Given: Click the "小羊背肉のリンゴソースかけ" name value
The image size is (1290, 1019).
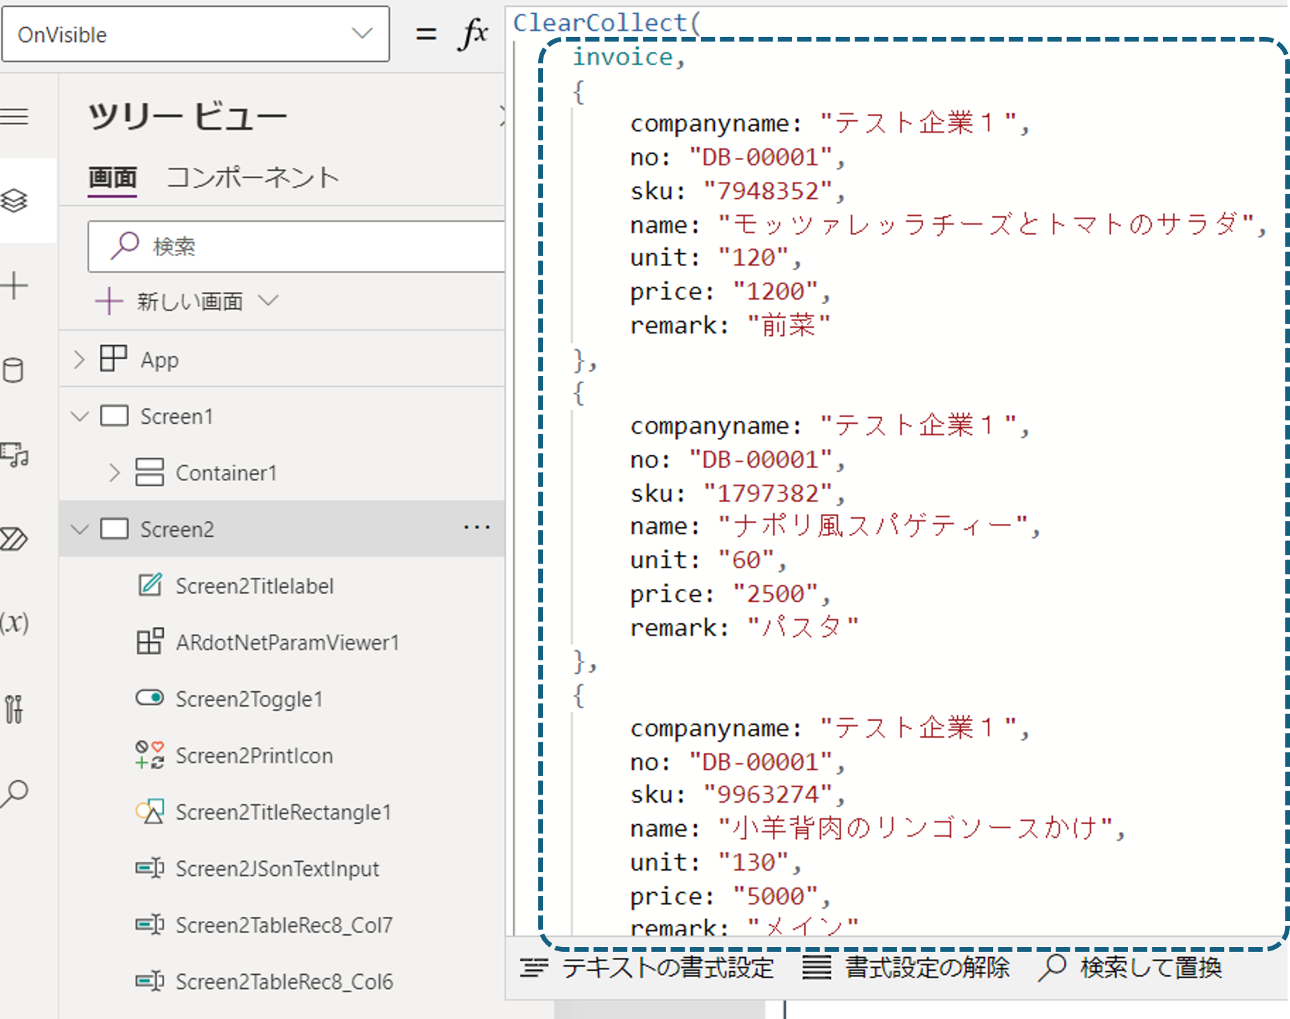Looking at the screenshot, I should point(915,828).
